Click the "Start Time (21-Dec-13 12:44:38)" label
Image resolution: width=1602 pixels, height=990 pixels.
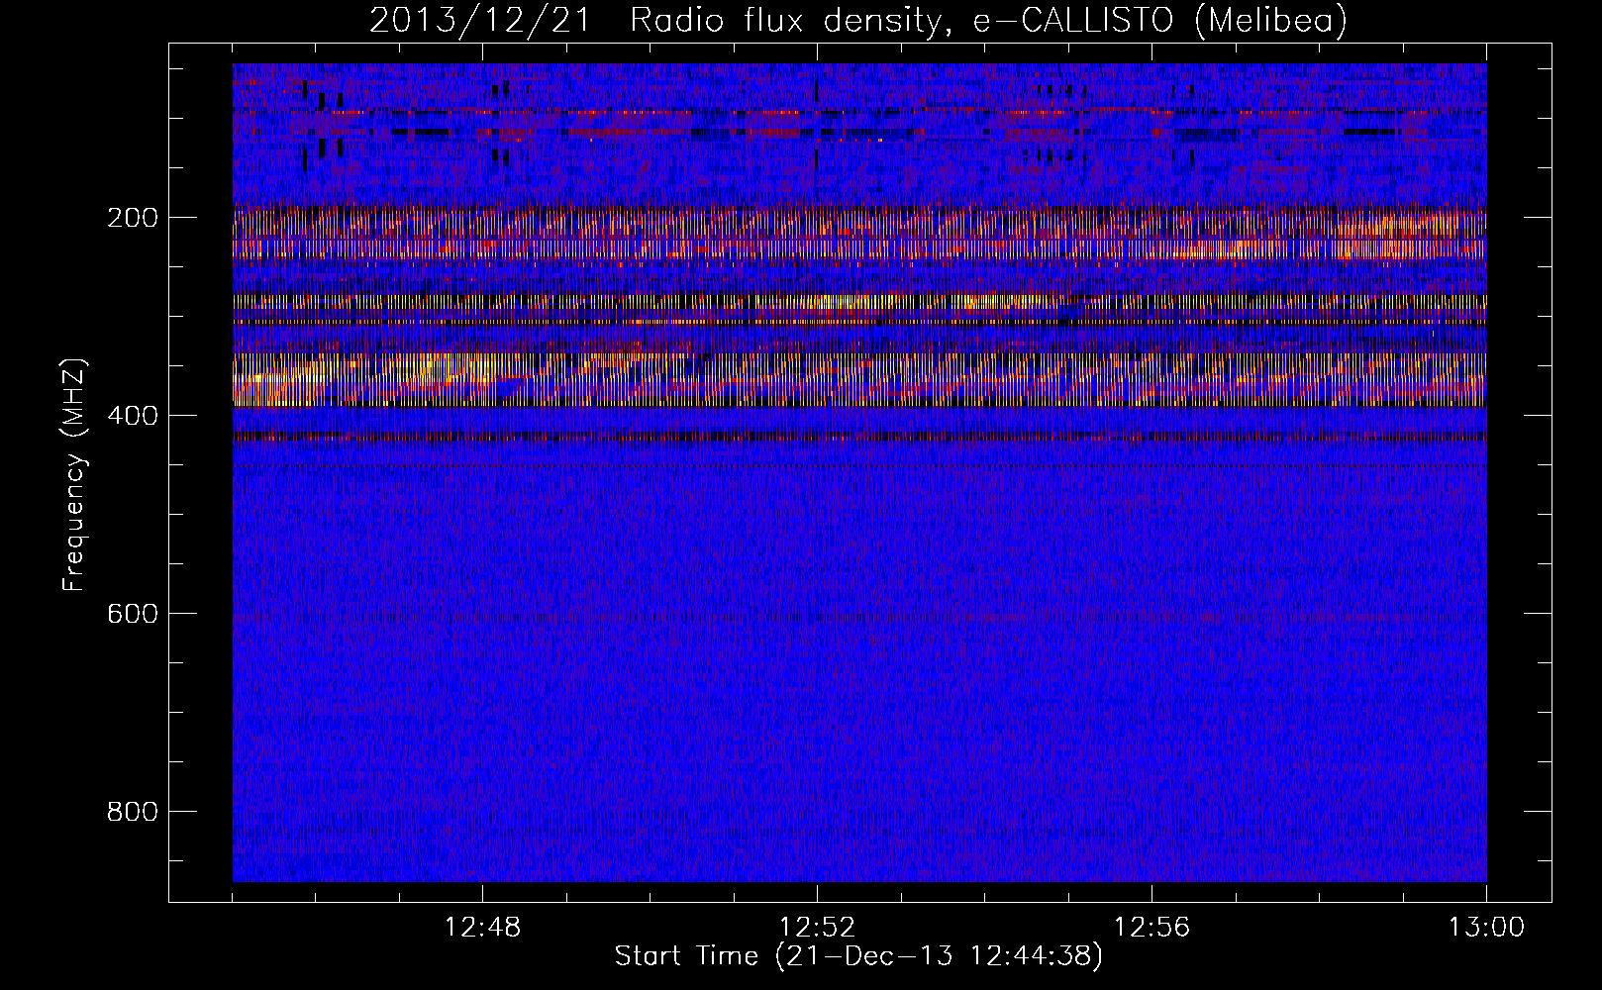(858, 956)
